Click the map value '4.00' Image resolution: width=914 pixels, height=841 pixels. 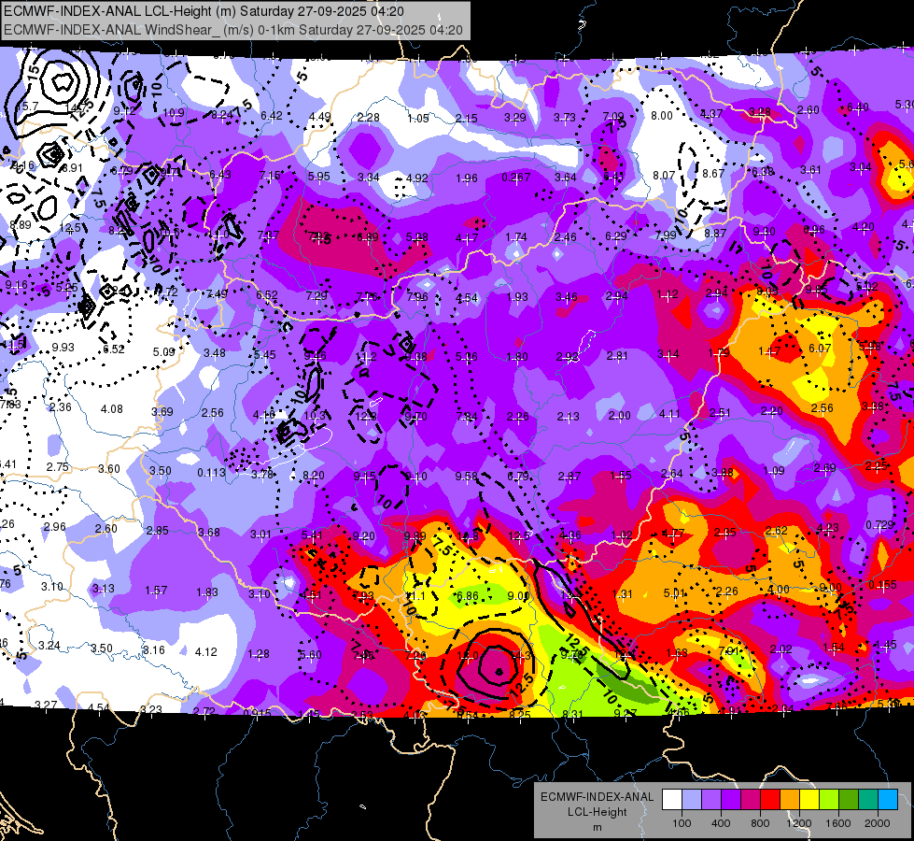[779, 590]
